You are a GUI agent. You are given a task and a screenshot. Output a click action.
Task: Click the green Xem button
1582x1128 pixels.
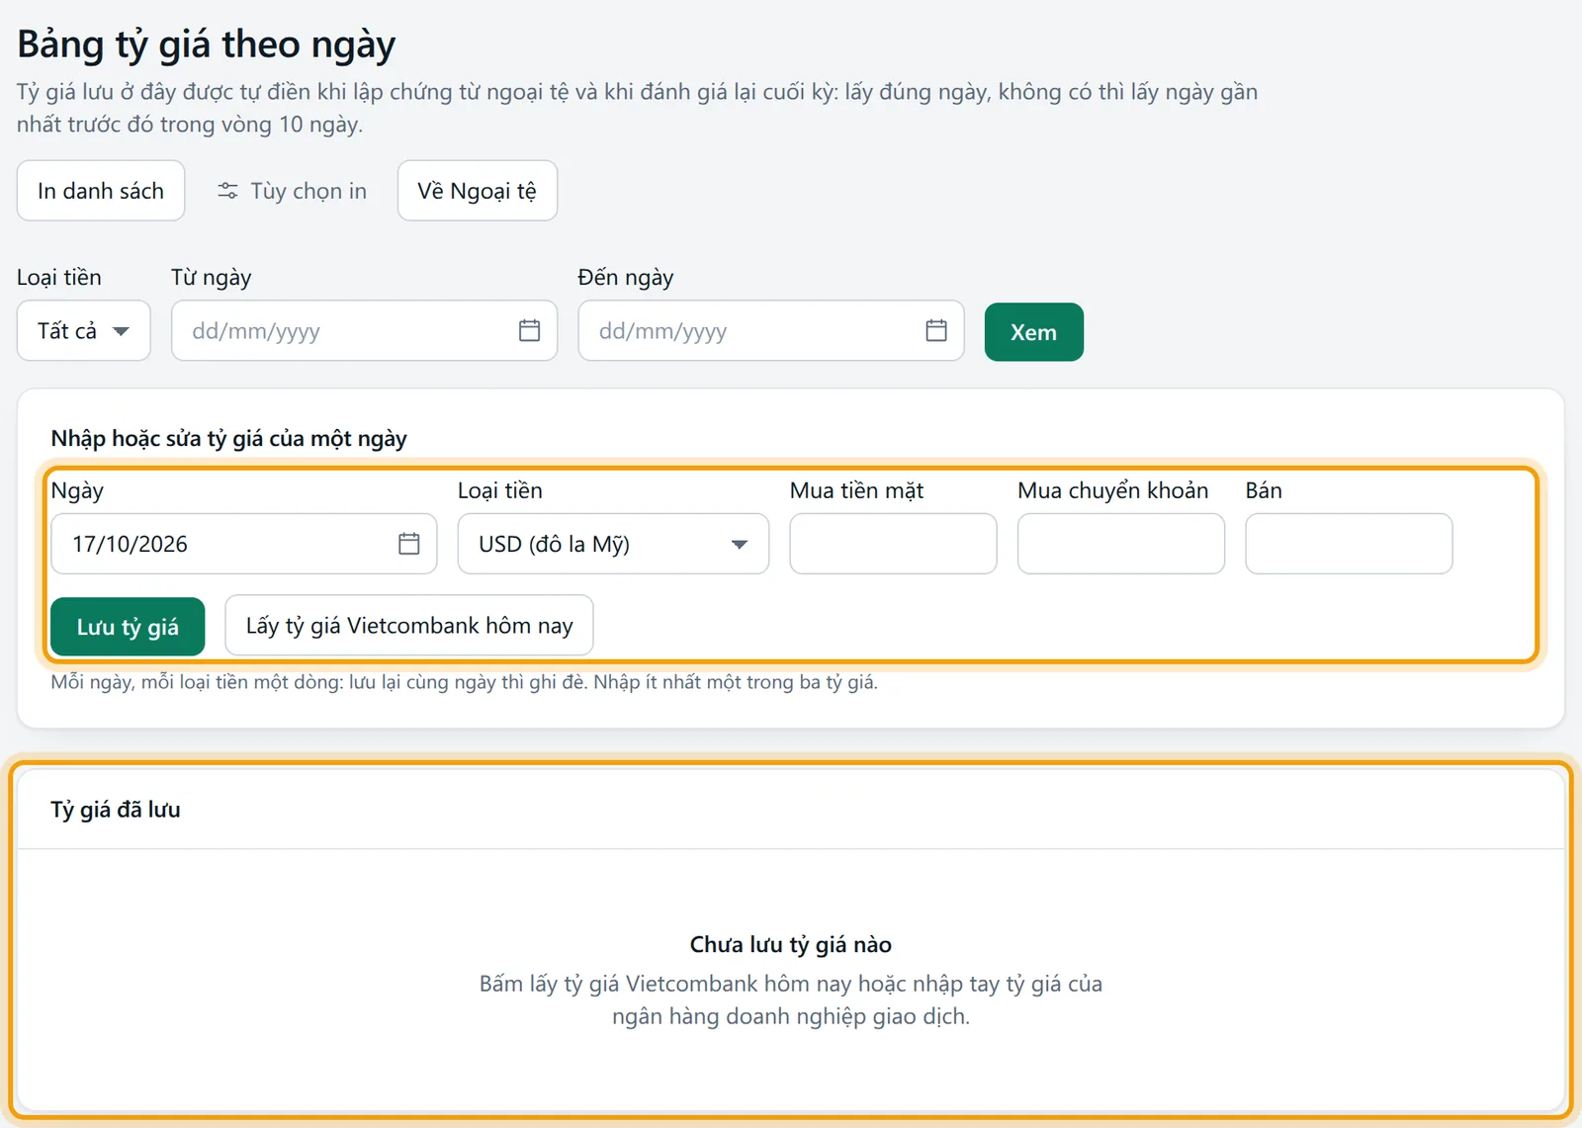(x=1034, y=332)
